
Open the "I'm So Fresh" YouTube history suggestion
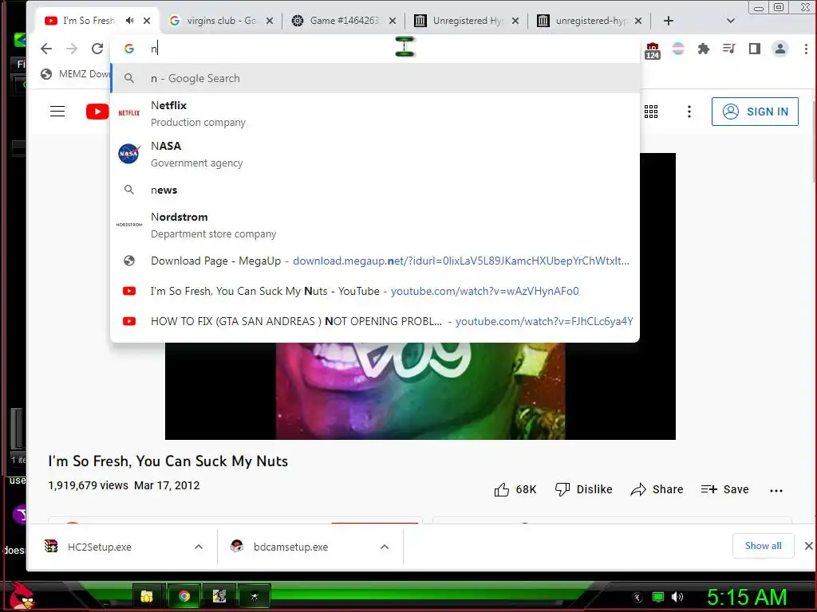(375, 291)
